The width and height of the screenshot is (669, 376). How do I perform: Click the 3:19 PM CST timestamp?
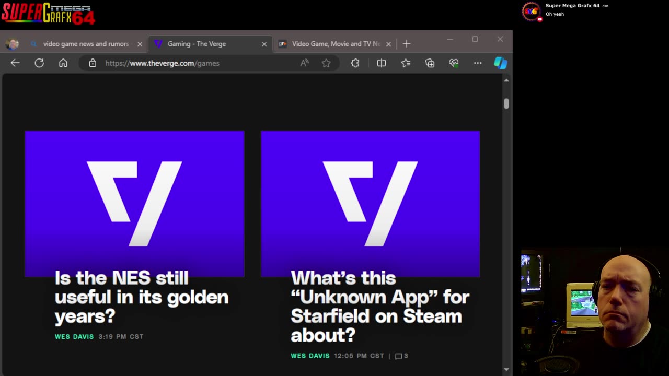pos(121,337)
